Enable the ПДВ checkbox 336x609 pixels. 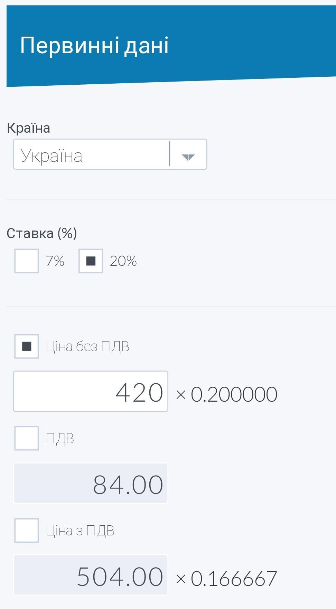27,438
